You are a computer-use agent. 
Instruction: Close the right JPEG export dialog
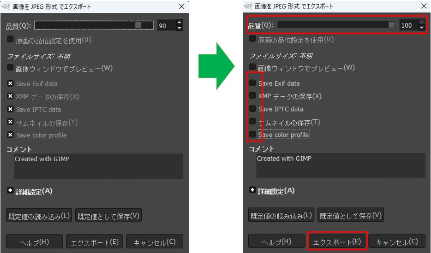[x=424, y=6]
